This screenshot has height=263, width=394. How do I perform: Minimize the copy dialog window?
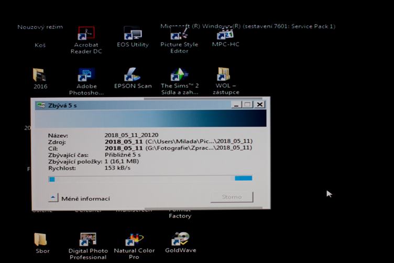(236, 104)
